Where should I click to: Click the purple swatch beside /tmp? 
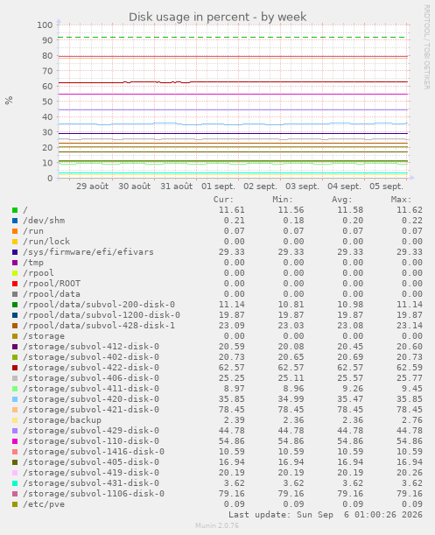coord(15,263)
